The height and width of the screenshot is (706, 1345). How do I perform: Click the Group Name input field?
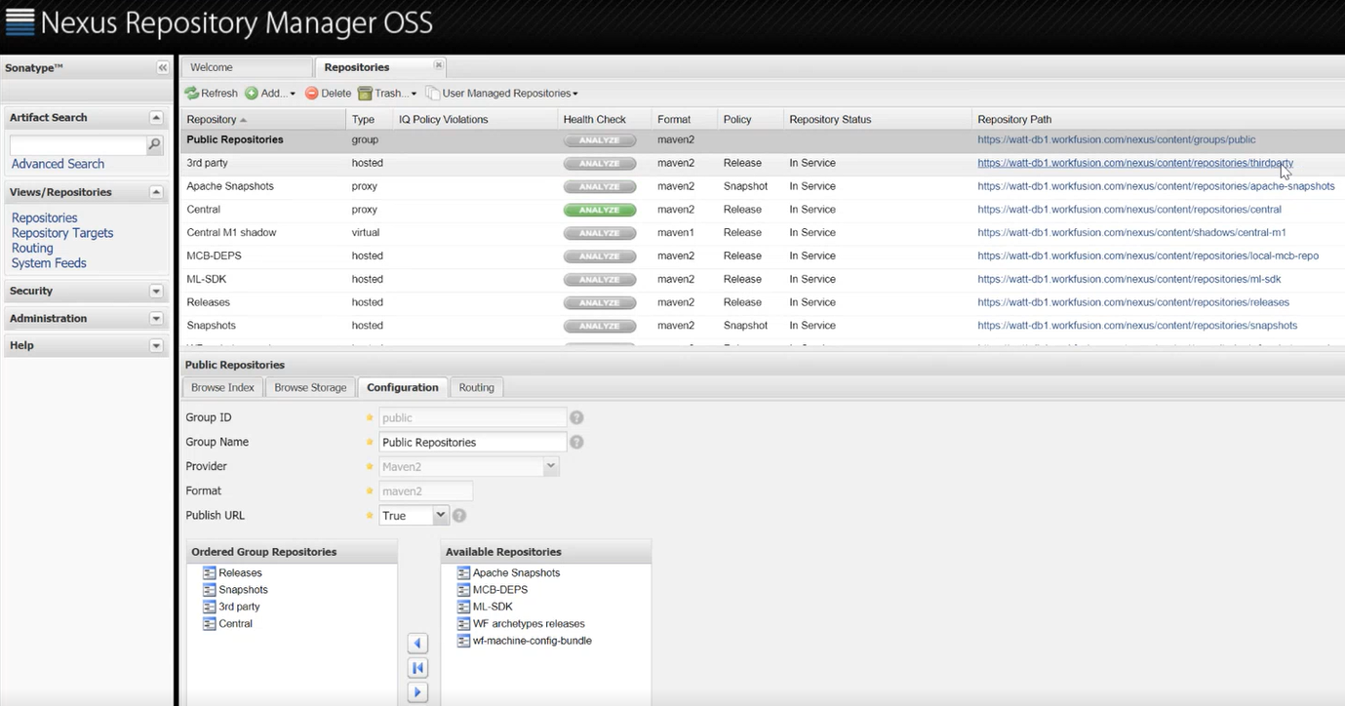tap(472, 442)
